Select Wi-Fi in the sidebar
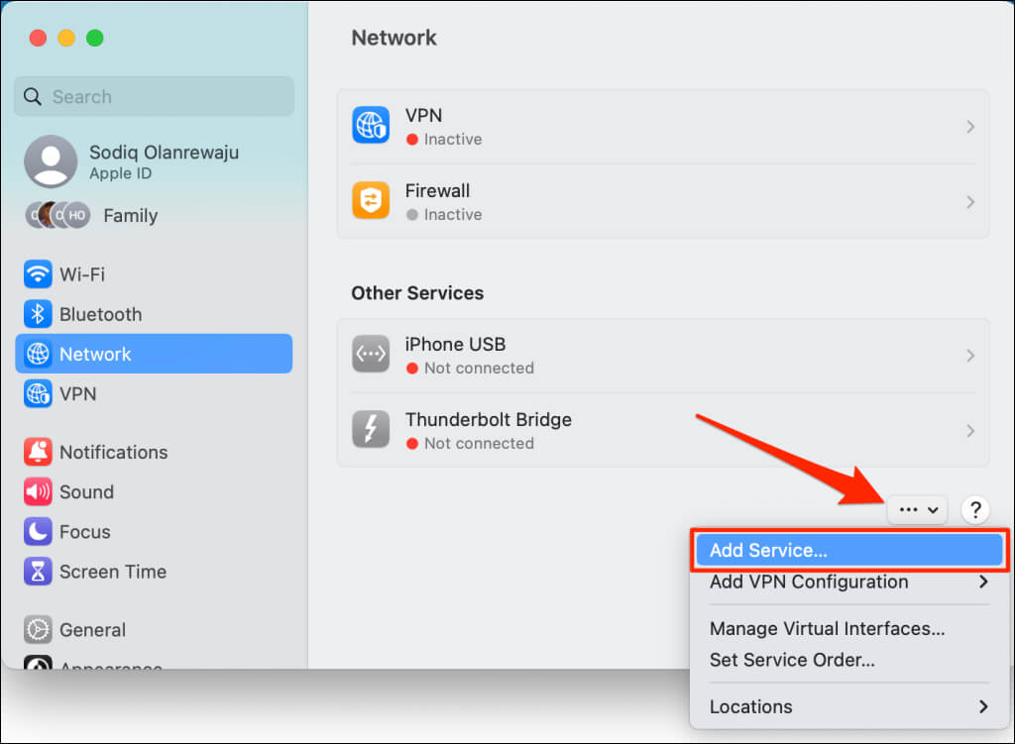The width and height of the screenshot is (1015, 744). pyautogui.click(x=154, y=274)
